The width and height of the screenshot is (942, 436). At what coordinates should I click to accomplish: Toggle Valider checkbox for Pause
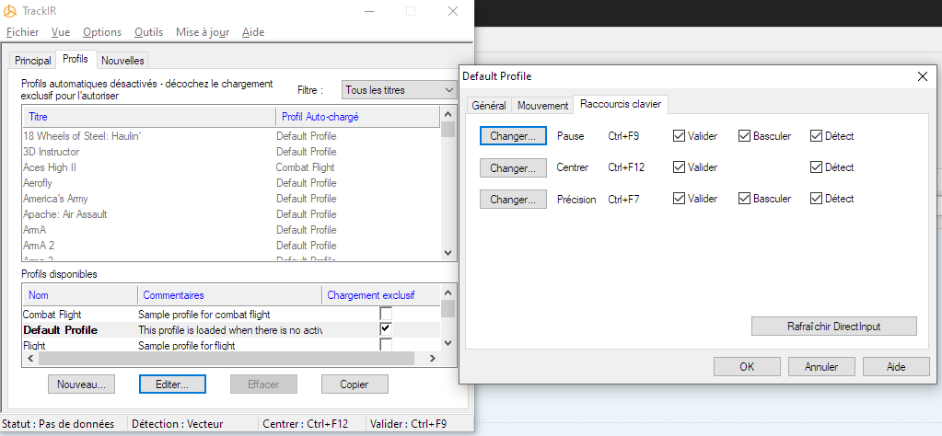pyautogui.click(x=679, y=136)
